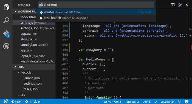Change language mode JavaScript

pos(168,102)
